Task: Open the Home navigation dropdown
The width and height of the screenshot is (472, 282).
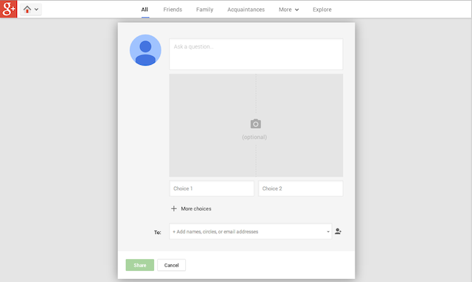Action: tap(31, 10)
